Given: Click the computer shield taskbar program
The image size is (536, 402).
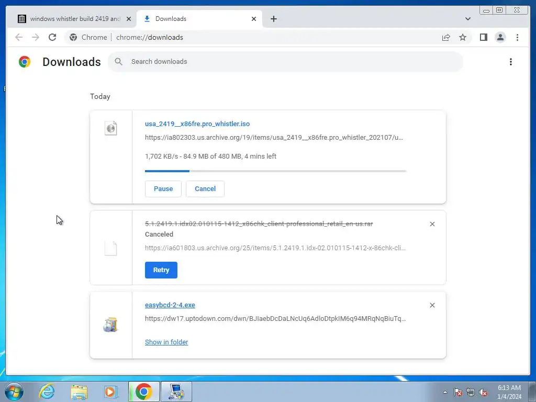Looking at the screenshot, I should [176, 392].
